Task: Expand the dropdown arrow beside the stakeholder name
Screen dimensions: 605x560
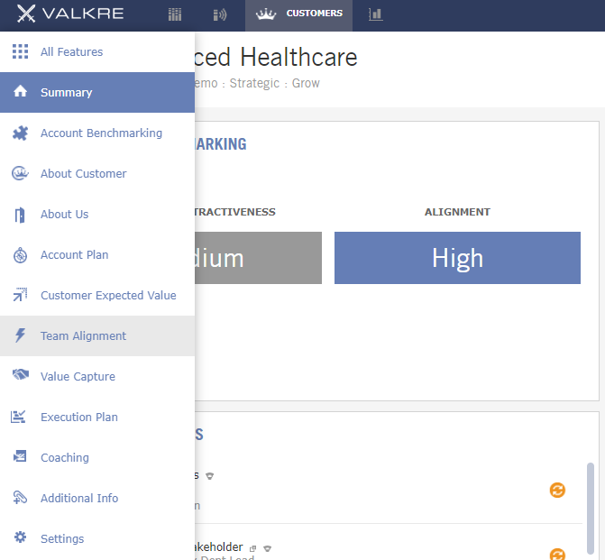Action: click(x=268, y=548)
